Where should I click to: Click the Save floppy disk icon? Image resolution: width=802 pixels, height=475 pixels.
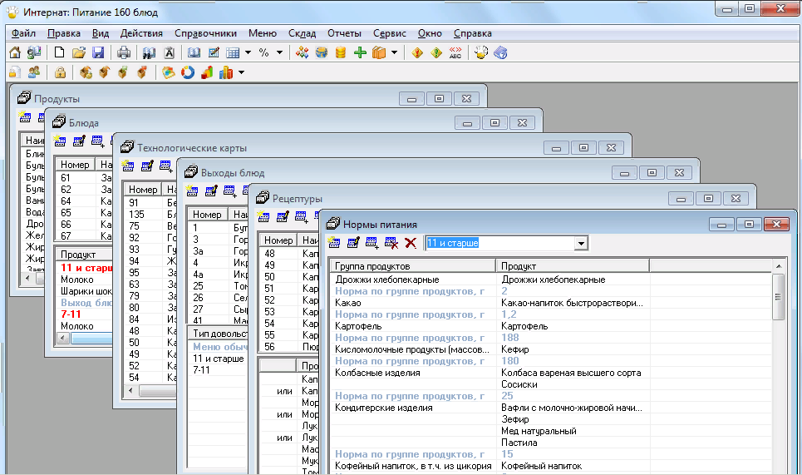coord(98,52)
